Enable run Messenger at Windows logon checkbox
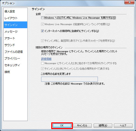 click(42, 18)
